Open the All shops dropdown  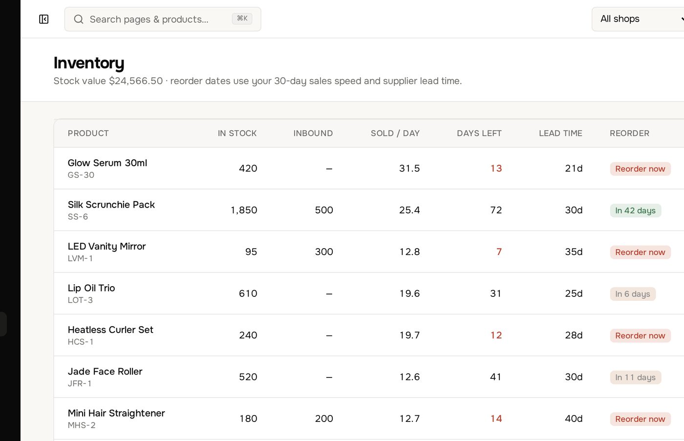(x=638, y=19)
